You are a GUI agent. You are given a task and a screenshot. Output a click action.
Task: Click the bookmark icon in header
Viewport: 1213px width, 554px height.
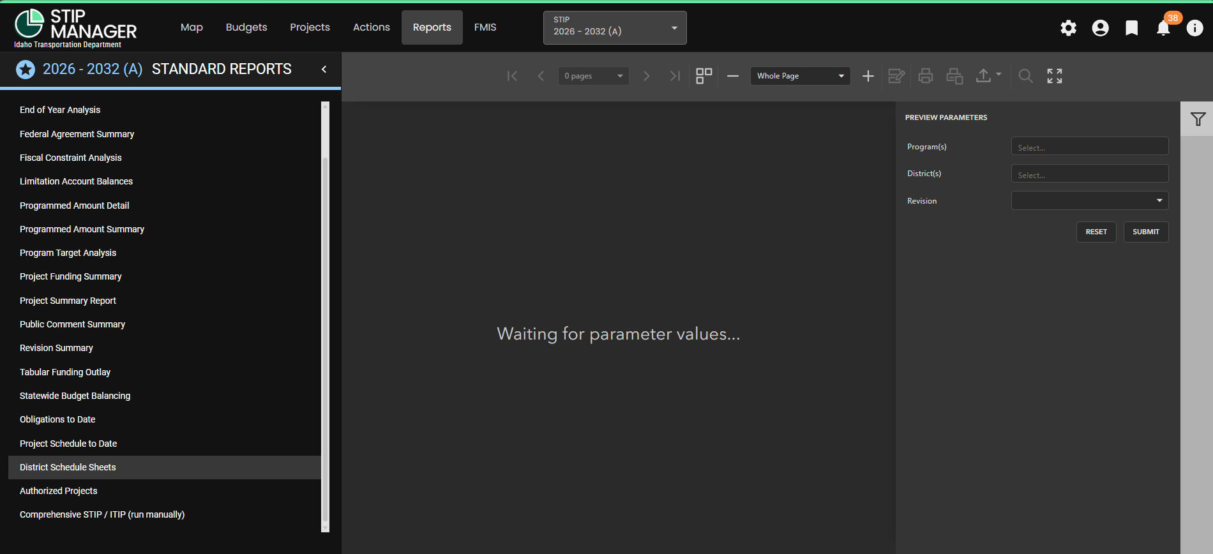(1131, 27)
